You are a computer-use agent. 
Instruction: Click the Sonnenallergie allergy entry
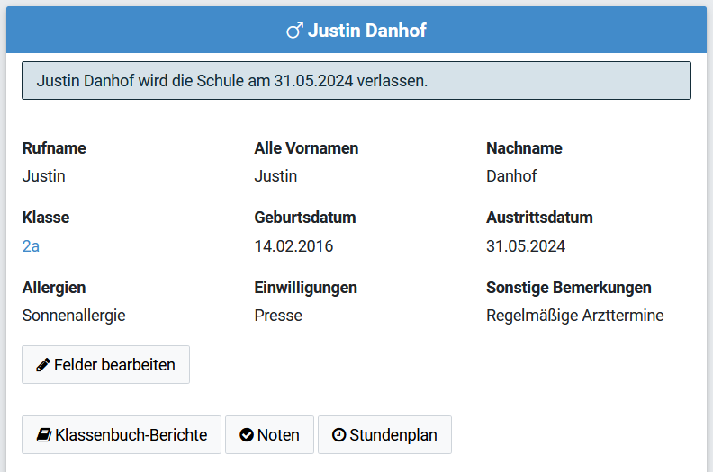74,316
